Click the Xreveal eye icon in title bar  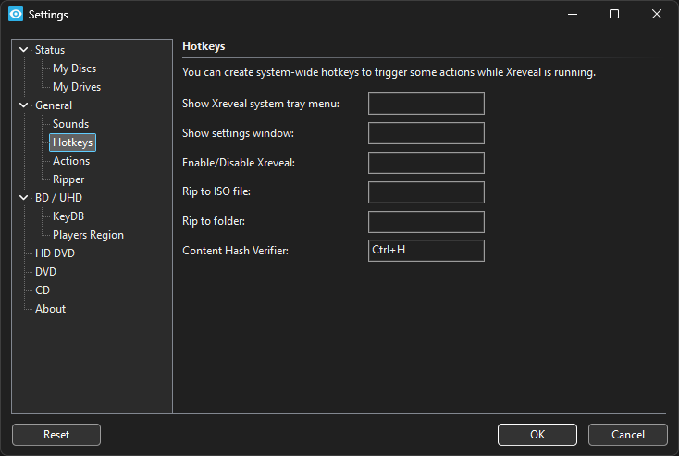tap(16, 14)
